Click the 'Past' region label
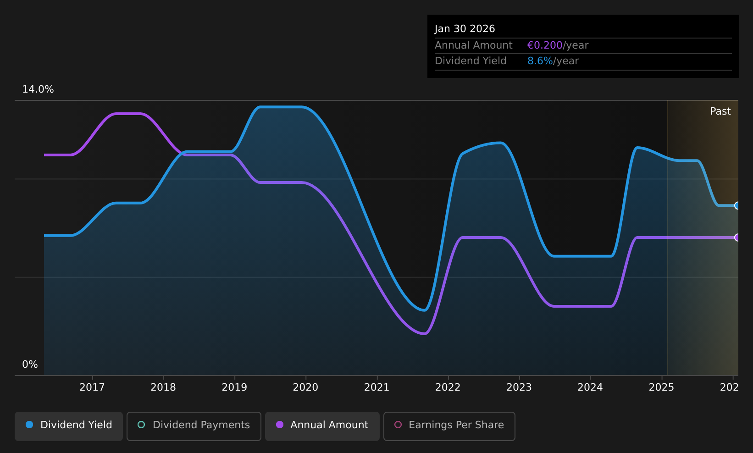This screenshot has height=453, width=753. (720, 111)
